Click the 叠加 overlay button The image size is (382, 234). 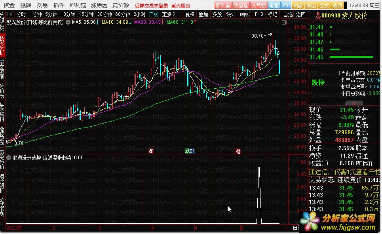point(203,14)
